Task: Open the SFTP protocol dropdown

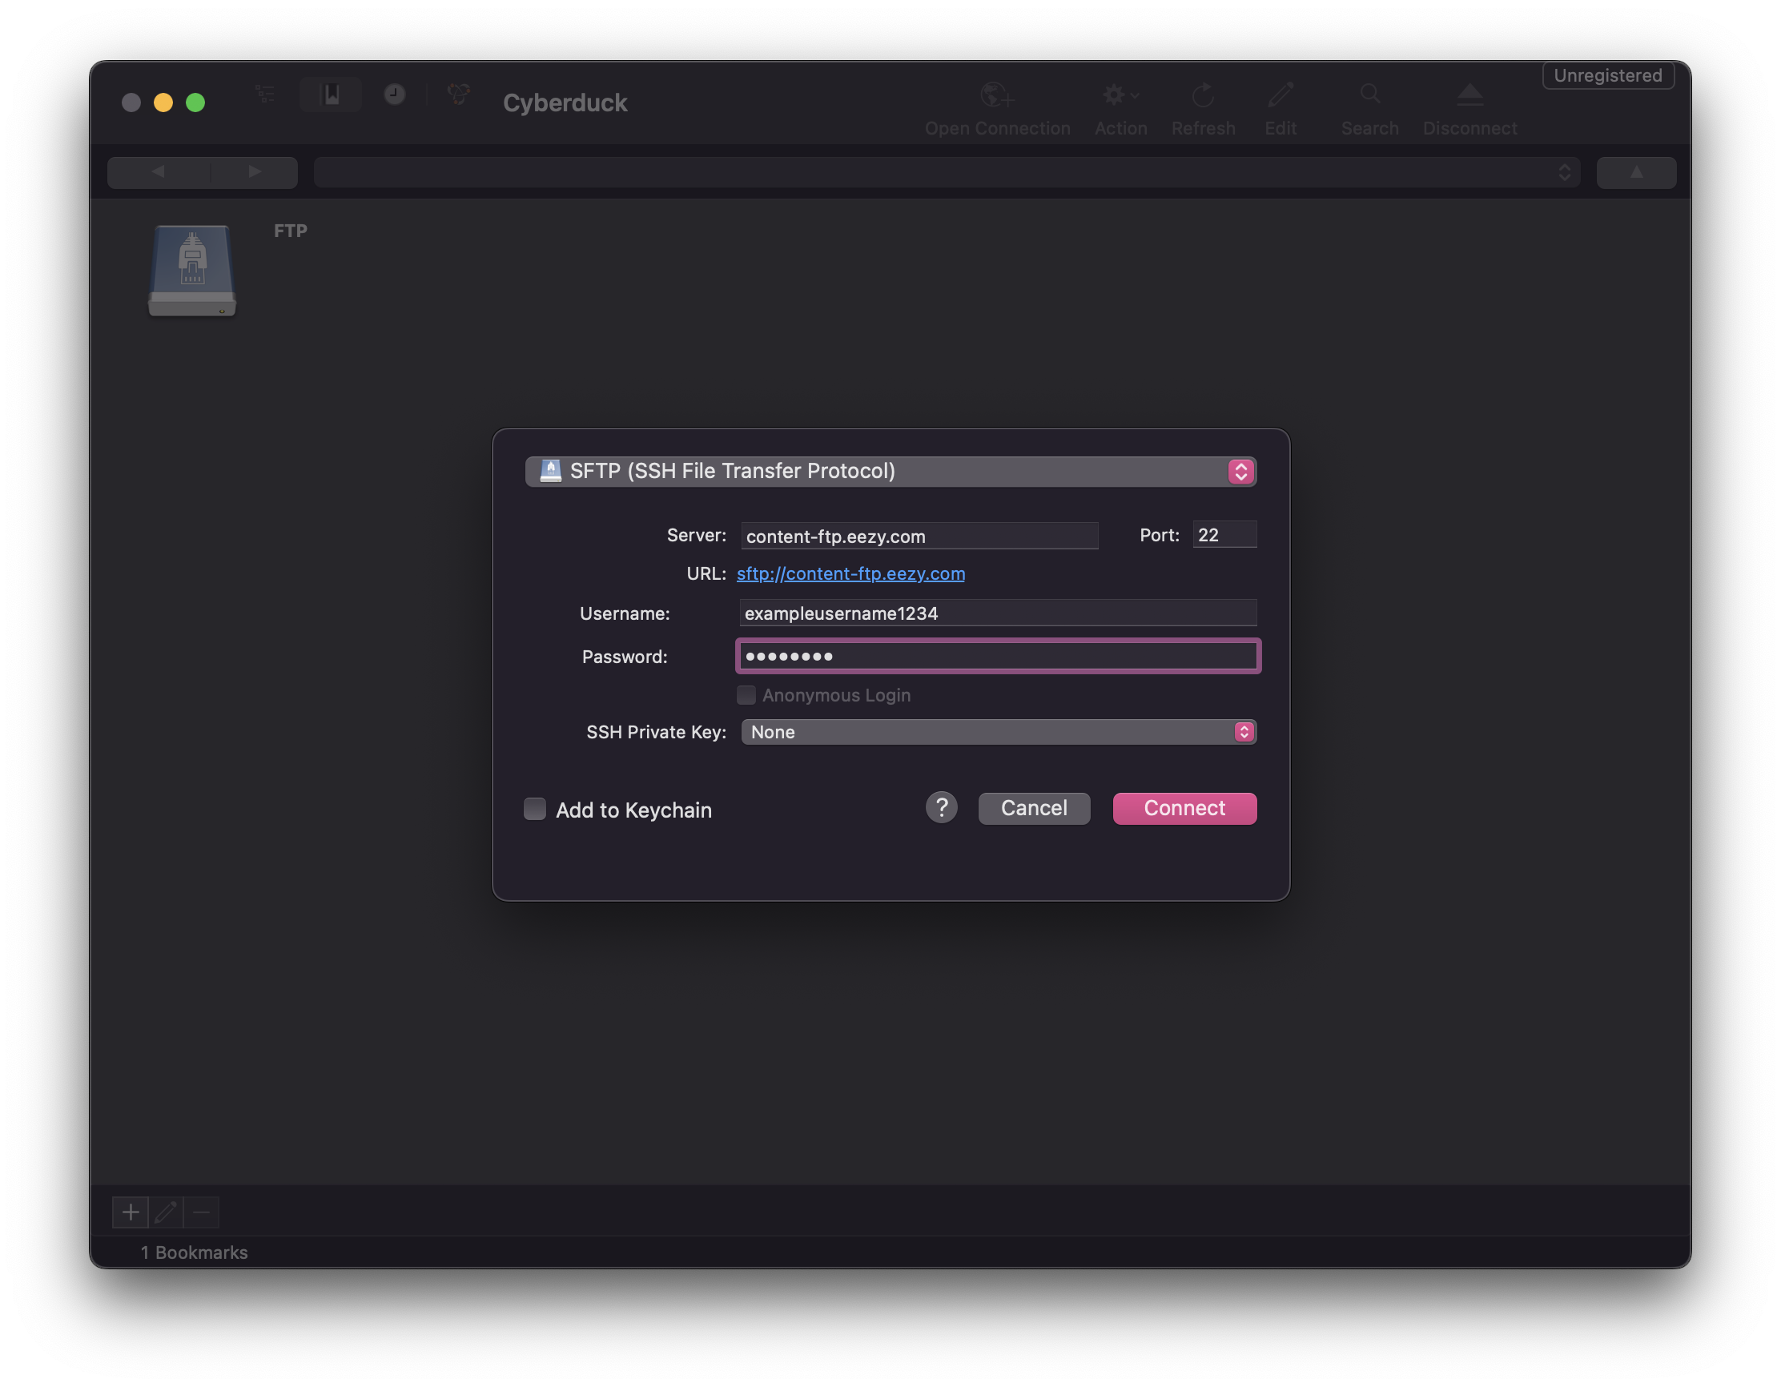Action: click(890, 472)
